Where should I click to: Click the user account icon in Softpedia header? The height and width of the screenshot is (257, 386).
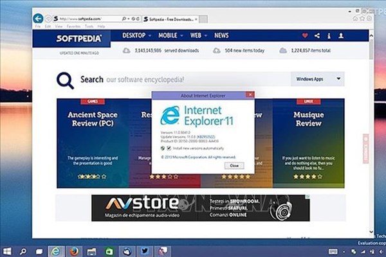(x=341, y=36)
